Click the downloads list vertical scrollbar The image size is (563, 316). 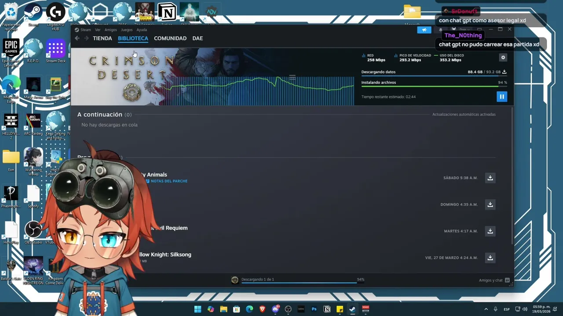[512, 176]
